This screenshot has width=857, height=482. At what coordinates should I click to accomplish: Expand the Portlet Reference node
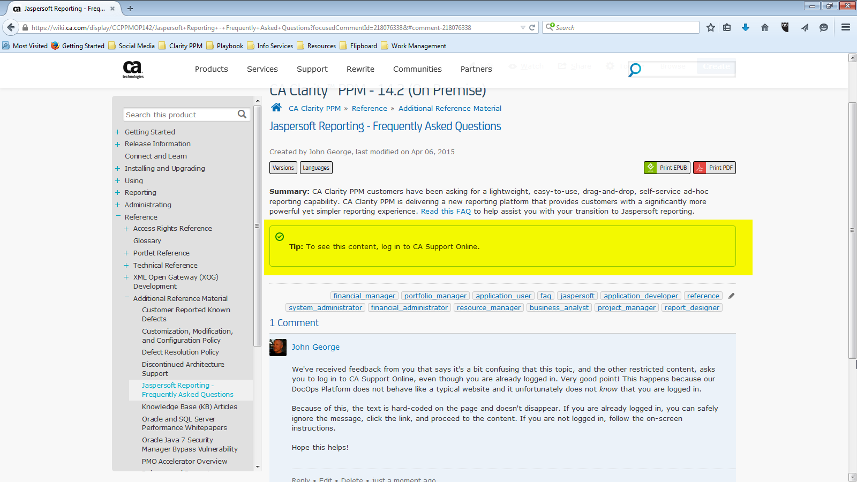(126, 253)
